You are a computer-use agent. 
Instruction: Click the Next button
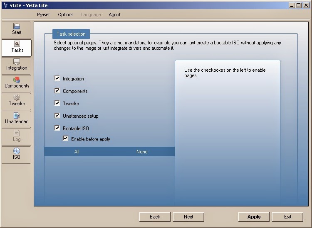tap(188, 217)
